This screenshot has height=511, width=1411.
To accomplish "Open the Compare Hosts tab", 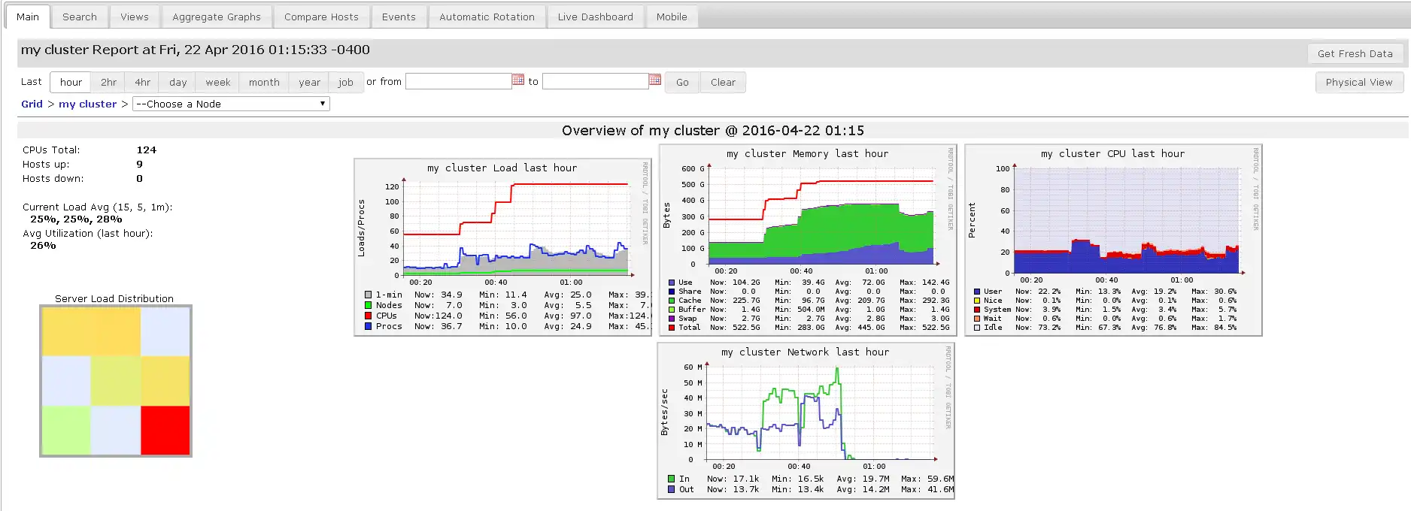I will (321, 17).
